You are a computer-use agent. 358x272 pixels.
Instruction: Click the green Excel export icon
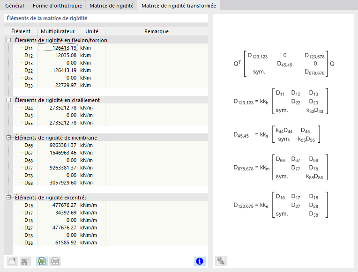(x=42, y=262)
